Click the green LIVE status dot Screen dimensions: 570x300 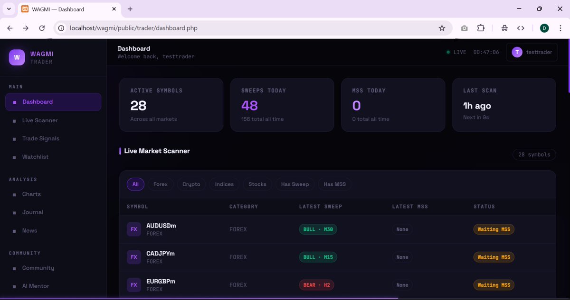tap(448, 52)
